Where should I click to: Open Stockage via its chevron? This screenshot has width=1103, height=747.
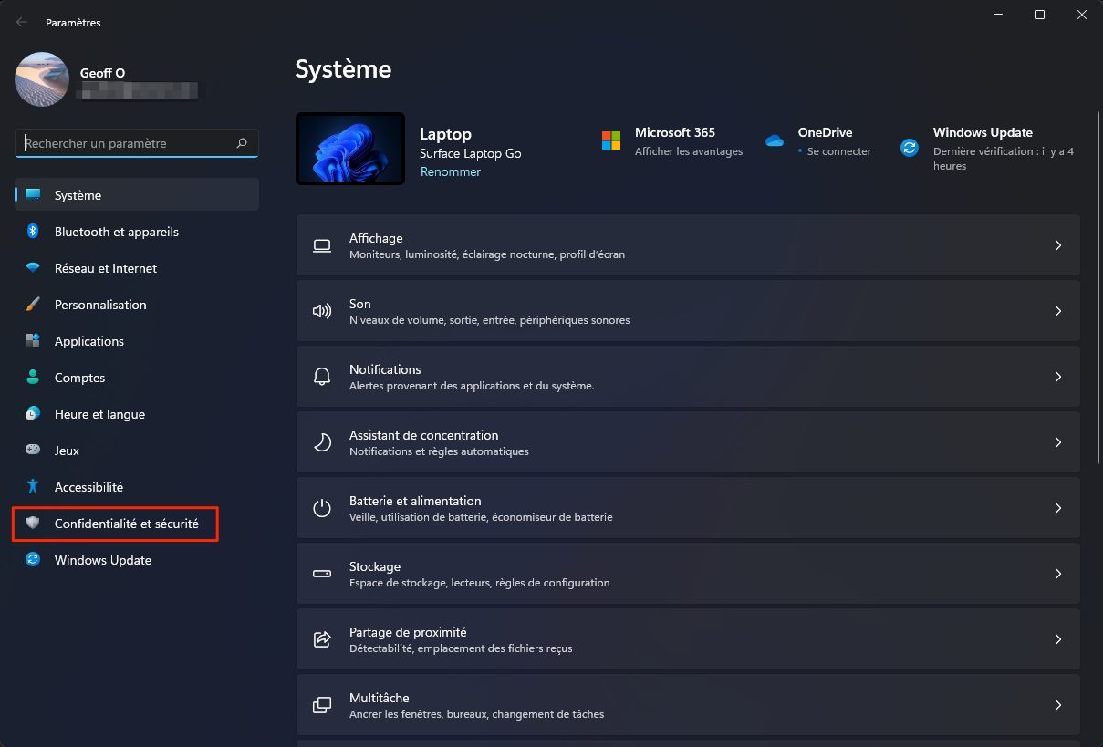1058,574
